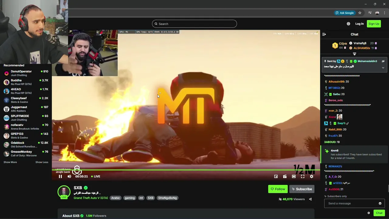The width and height of the screenshot is (389, 219).
Task: Select the SXB tag
Action: click(150, 198)
